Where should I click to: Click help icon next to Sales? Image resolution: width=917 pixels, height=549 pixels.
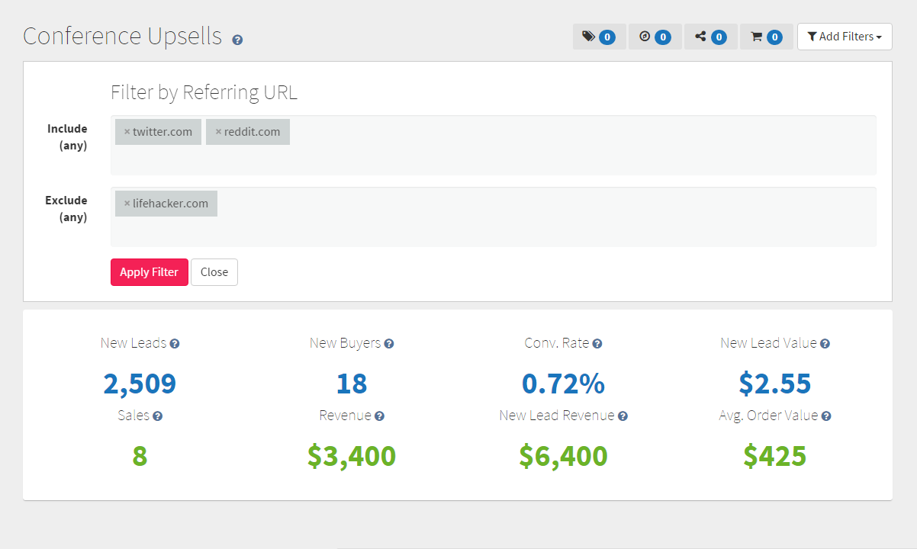tap(158, 416)
